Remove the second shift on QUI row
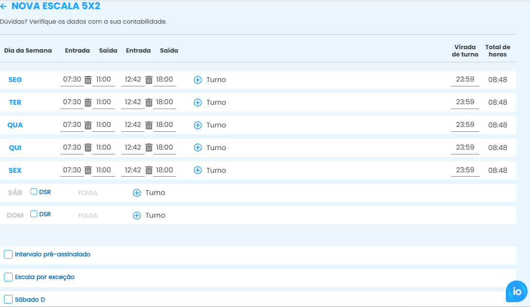This screenshot has width=530, height=307. tap(149, 148)
